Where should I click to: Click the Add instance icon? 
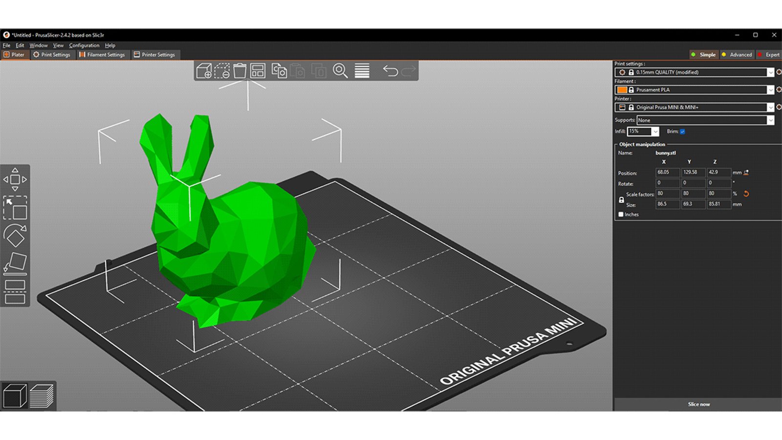click(319, 71)
